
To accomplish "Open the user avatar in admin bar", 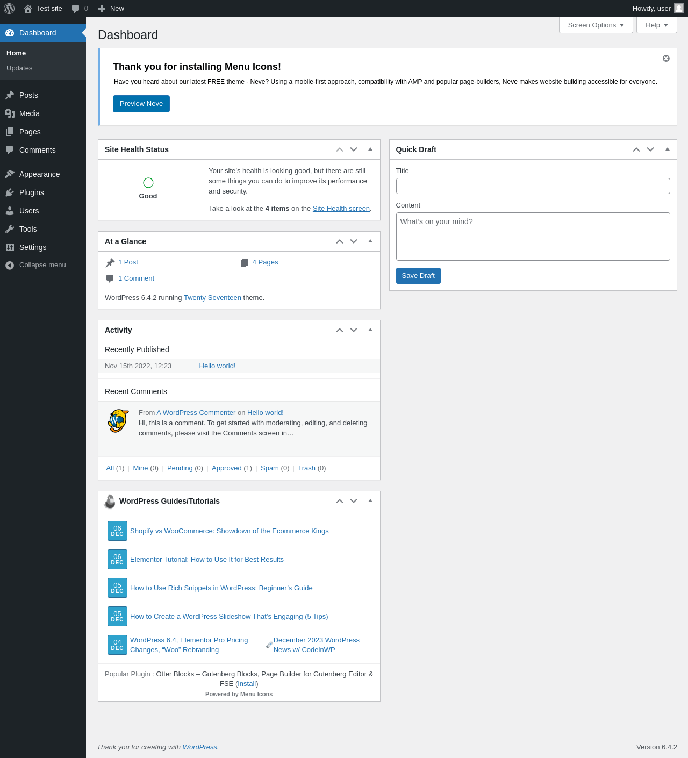I will pyautogui.click(x=679, y=8).
